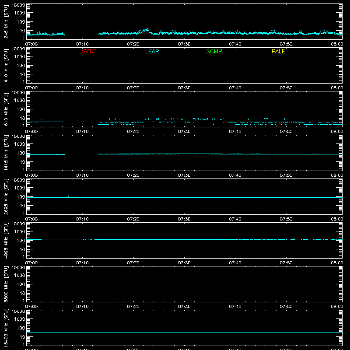Click the red SVTO station legend label
Viewport: 350px width, 350px height.
click(x=89, y=51)
